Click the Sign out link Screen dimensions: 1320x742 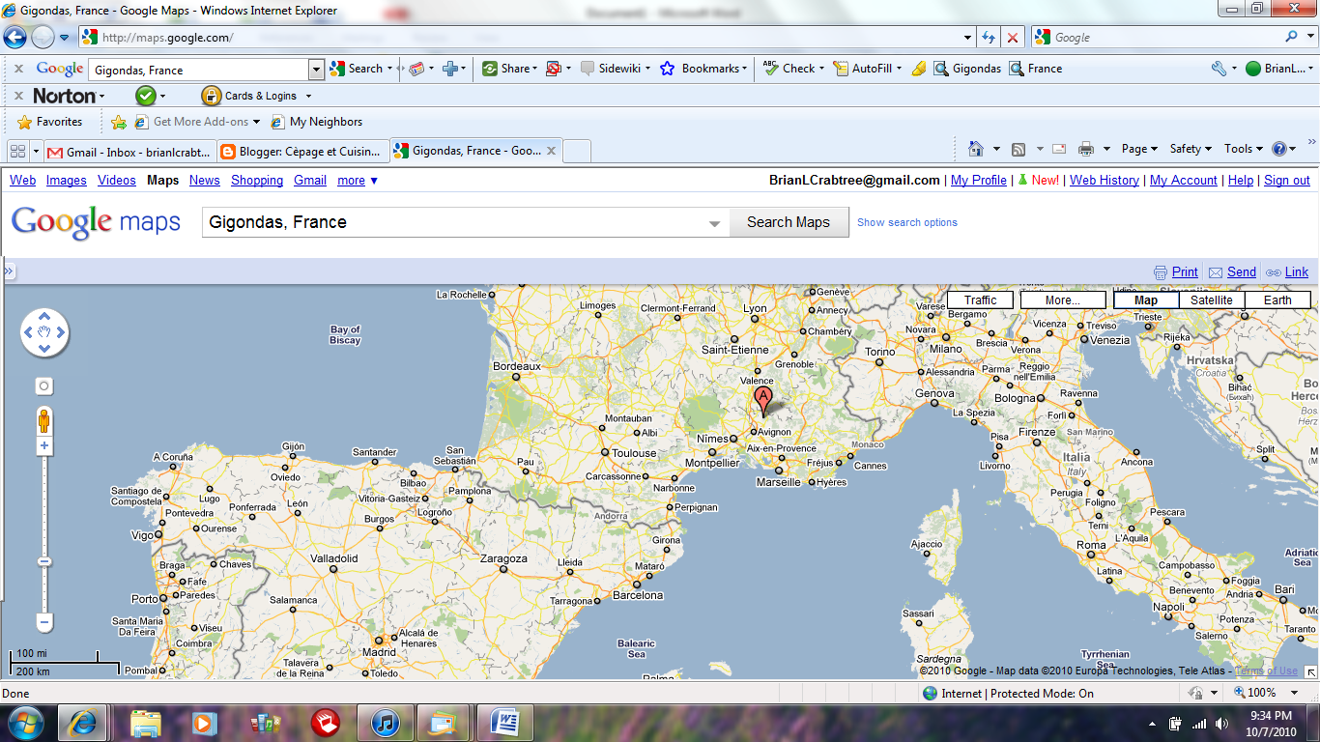(1287, 181)
